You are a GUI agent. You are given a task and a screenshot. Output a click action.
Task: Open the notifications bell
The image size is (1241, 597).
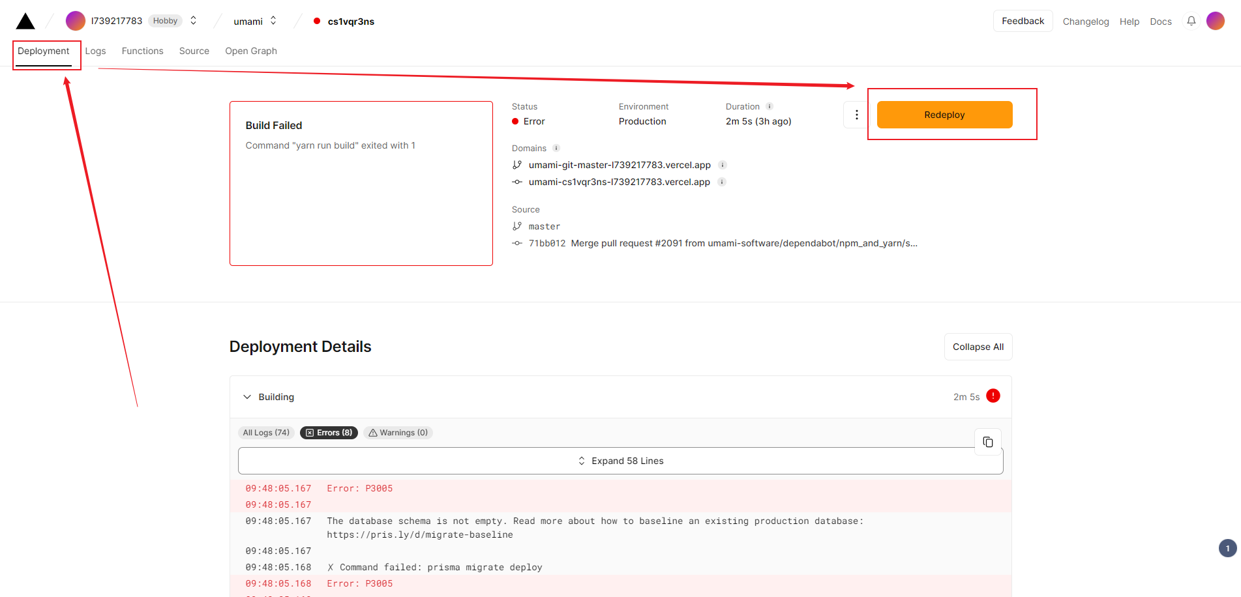click(x=1191, y=21)
